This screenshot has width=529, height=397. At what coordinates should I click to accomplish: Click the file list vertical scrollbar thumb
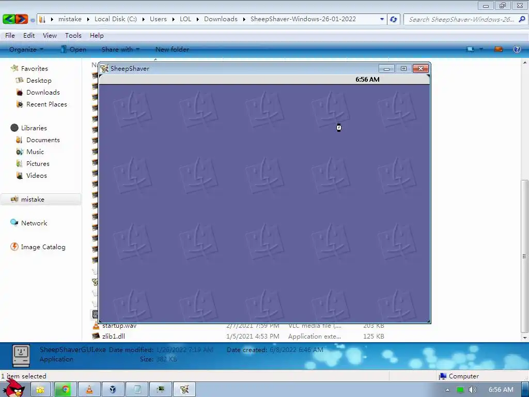524,256
